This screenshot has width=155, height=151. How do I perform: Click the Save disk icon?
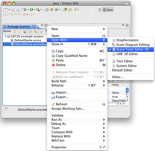[x=13, y=10]
